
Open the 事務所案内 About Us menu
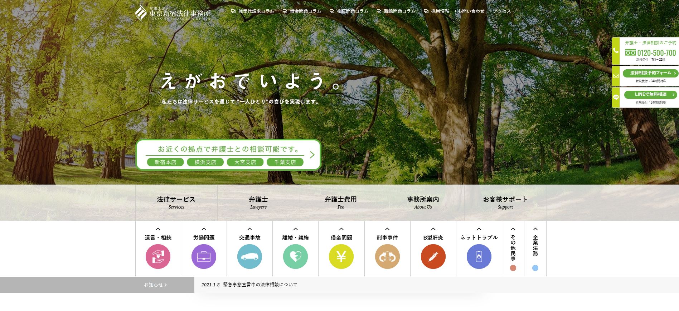point(423,202)
